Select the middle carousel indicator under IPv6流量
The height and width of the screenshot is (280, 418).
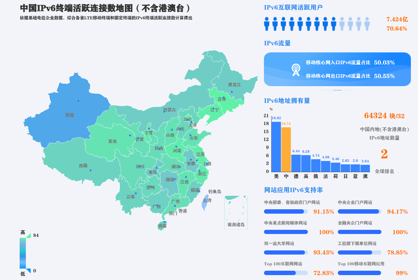[337, 90]
